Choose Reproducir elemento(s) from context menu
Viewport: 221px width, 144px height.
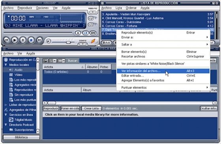click(x=163, y=32)
